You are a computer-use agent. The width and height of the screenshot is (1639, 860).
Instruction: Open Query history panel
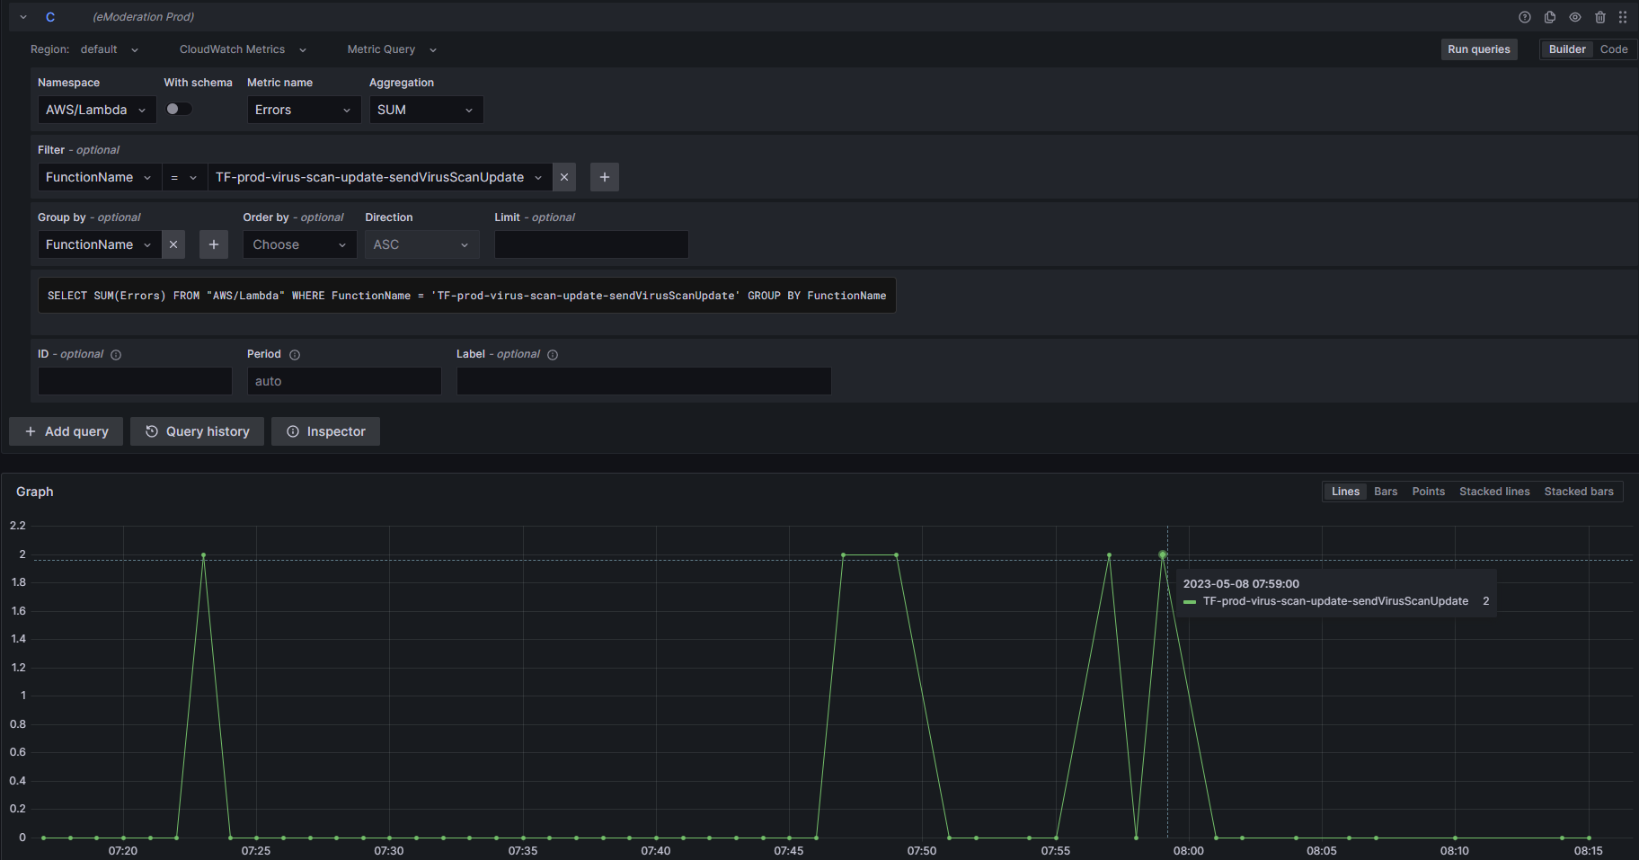197,431
